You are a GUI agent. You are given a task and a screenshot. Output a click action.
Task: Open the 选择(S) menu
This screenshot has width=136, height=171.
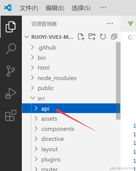pos(81,8)
